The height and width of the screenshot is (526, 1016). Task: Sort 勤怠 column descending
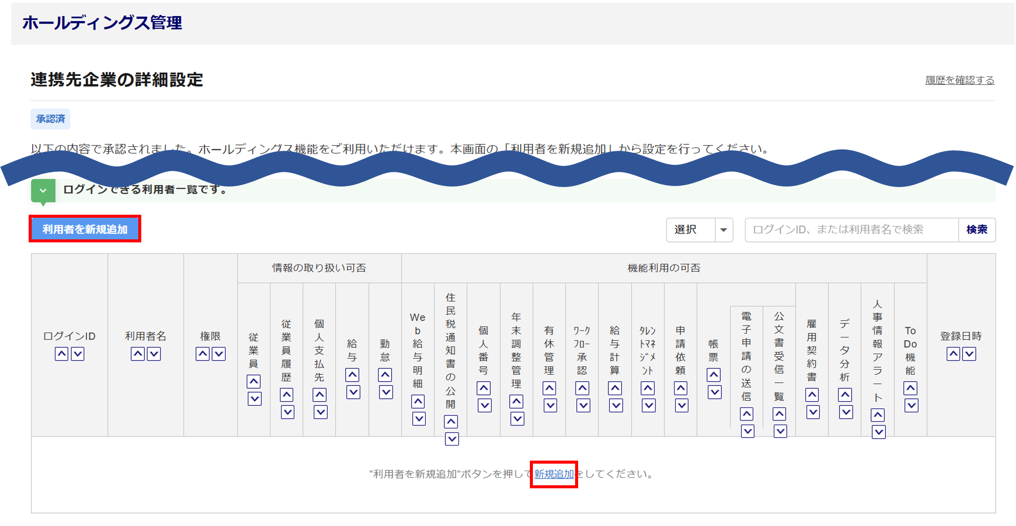386,392
